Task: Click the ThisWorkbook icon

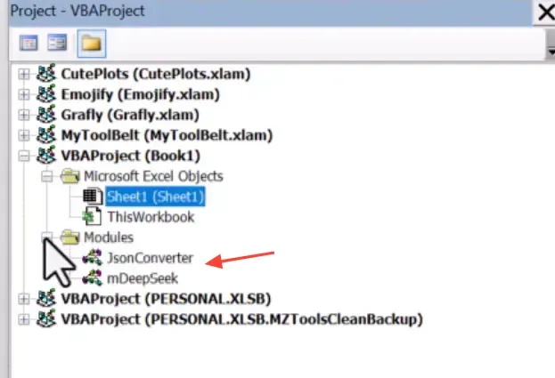Action: click(92, 216)
